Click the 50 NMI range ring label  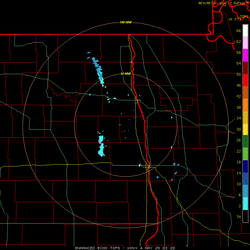(126, 74)
